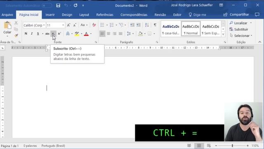Open the Selecionar dropdown

(x=241, y=36)
